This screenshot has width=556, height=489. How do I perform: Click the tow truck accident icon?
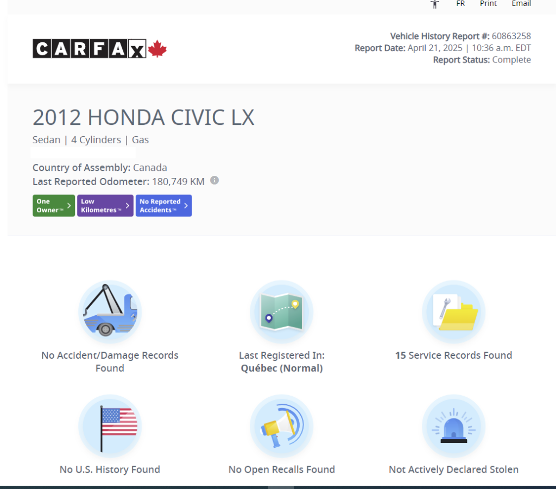tap(110, 312)
